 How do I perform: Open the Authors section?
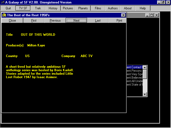click(113, 8)
